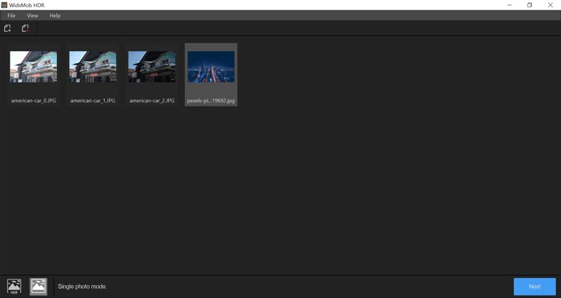Image resolution: width=561 pixels, height=298 pixels.
Task: Close the WidsMob HDR window
Action: click(x=551, y=5)
